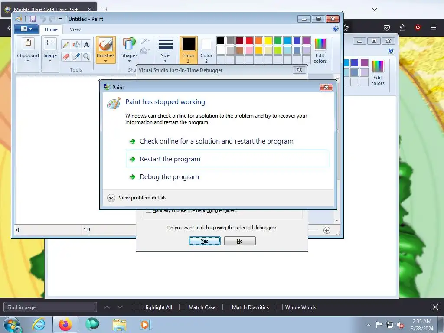Viewport: 444px width, 333px height.
Task: Open the Size dropdown
Action: coord(165,50)
